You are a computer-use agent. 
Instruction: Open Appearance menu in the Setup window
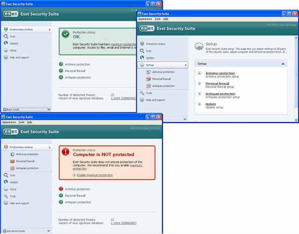pos(145,19)
